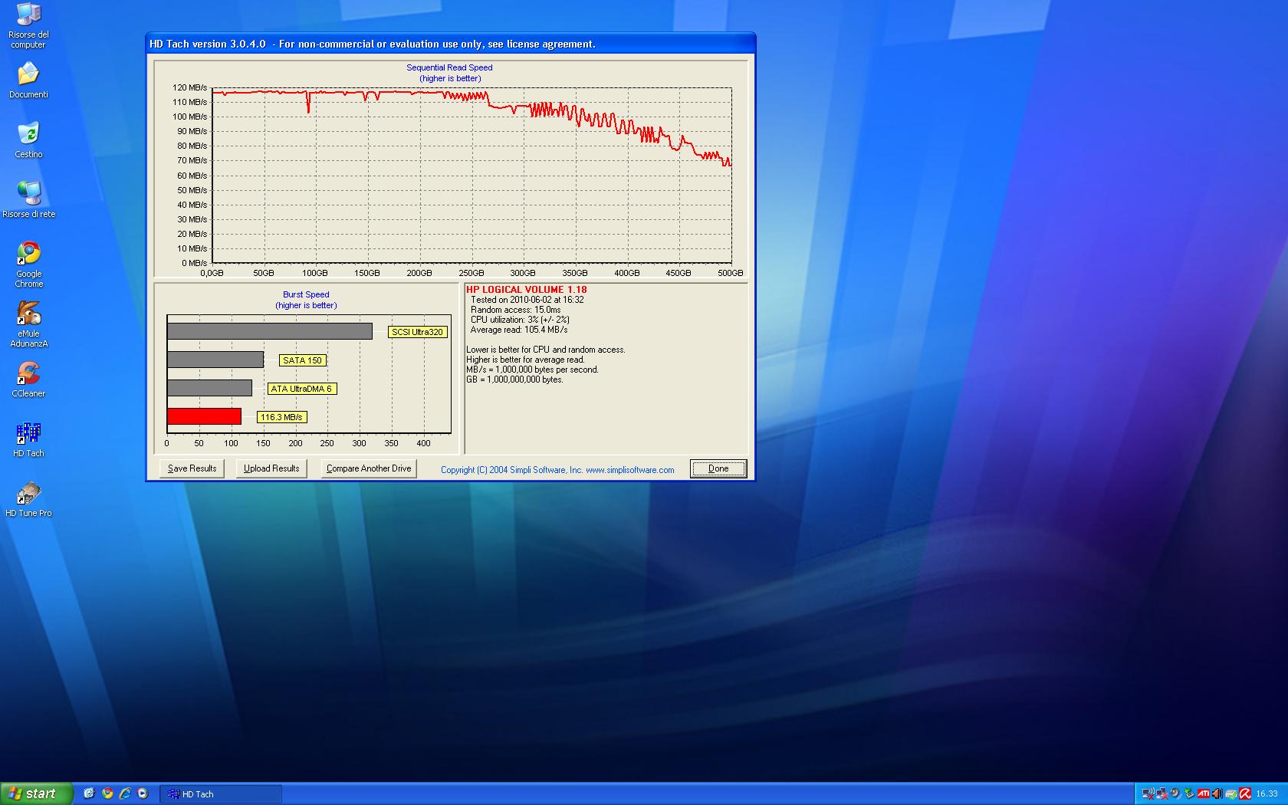The image size is (1288, 805).
Task: Click Upload Results button
Action: coord(271,468)
